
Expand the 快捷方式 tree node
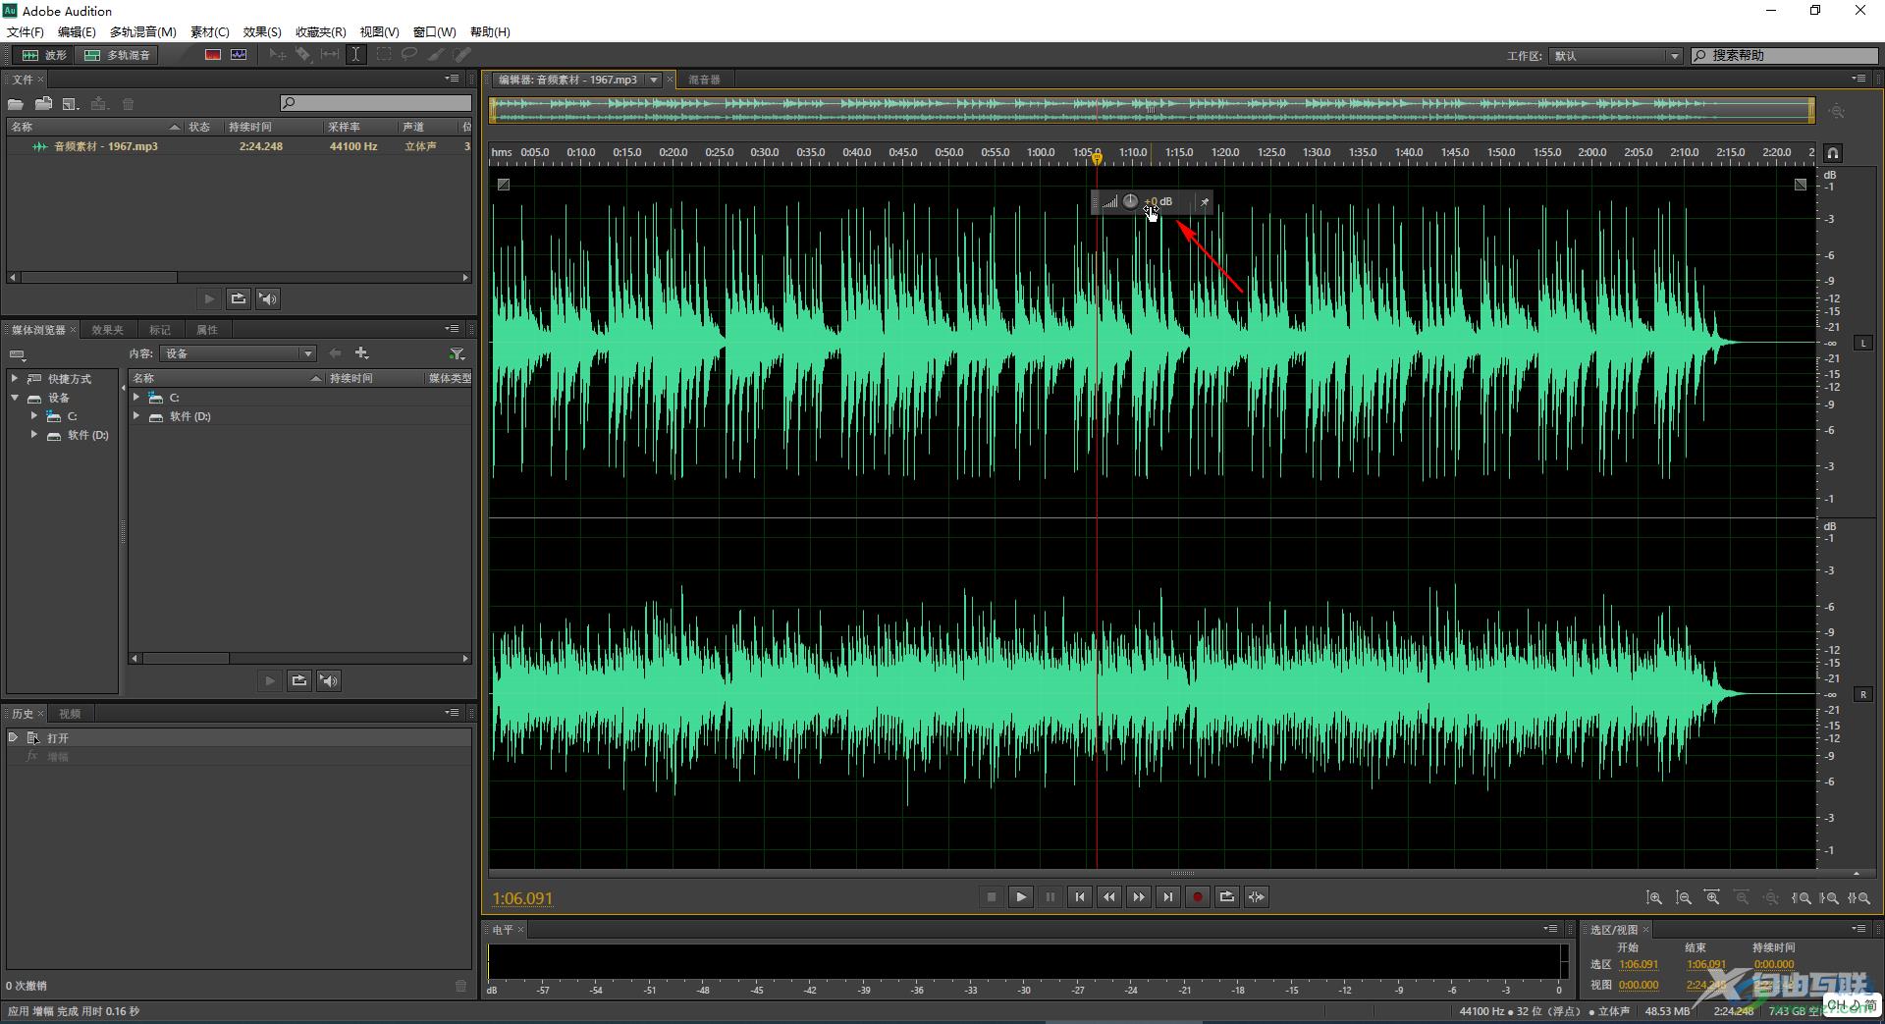[x=15, y=378]
